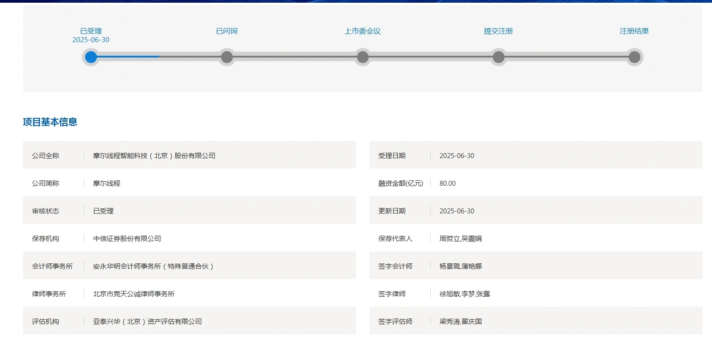Click accounting firm 安永华明会计师事务所（特殊普通合伙）
712x338 pixels.
coord(153,266)
